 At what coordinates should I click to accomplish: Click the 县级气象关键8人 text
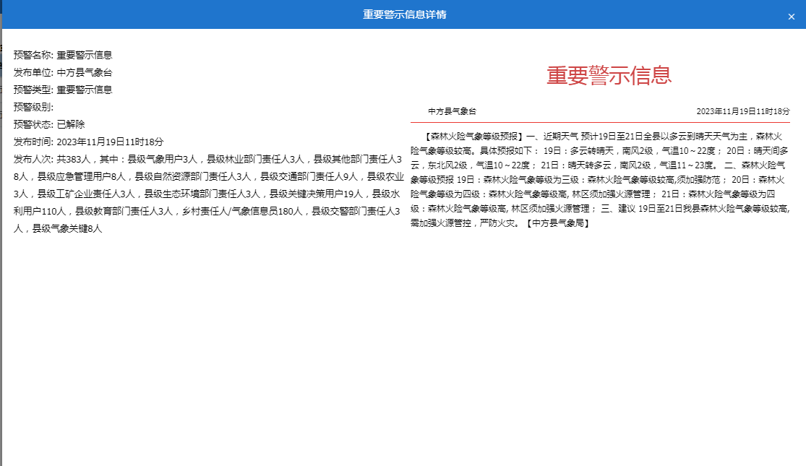67,228
